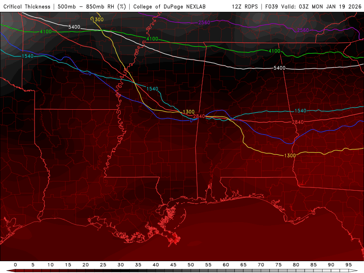
Task: Click the colorbar tick label 75
Action: (x=278, y=265)
